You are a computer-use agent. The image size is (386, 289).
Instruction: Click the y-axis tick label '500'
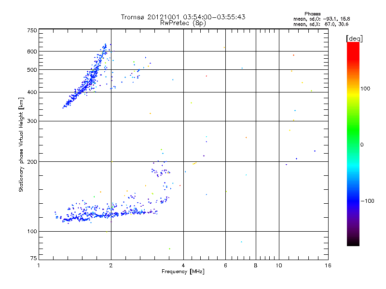click(32, 70)
